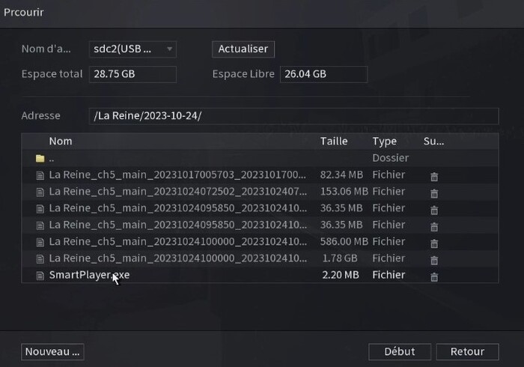Click the parent folder icon
Image resolution: width=524 pixels, height=367 pixels.
click(40, 159)
